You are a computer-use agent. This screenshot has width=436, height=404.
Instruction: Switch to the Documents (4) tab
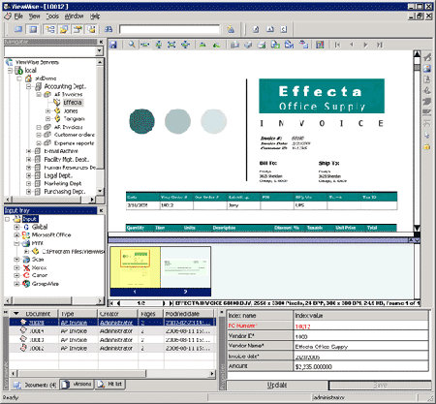(35, 385)
